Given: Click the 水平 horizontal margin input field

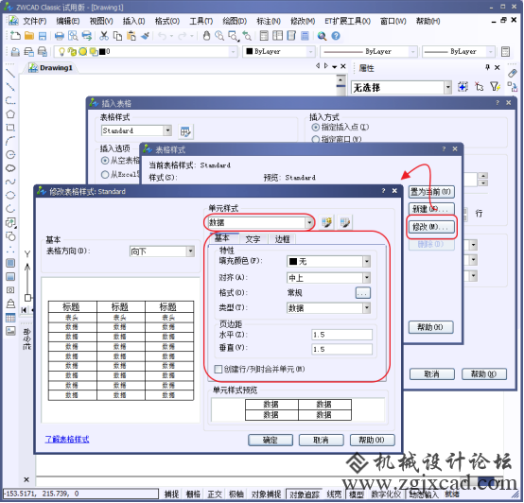Looking at the screenshot, I should pos(341,335).
